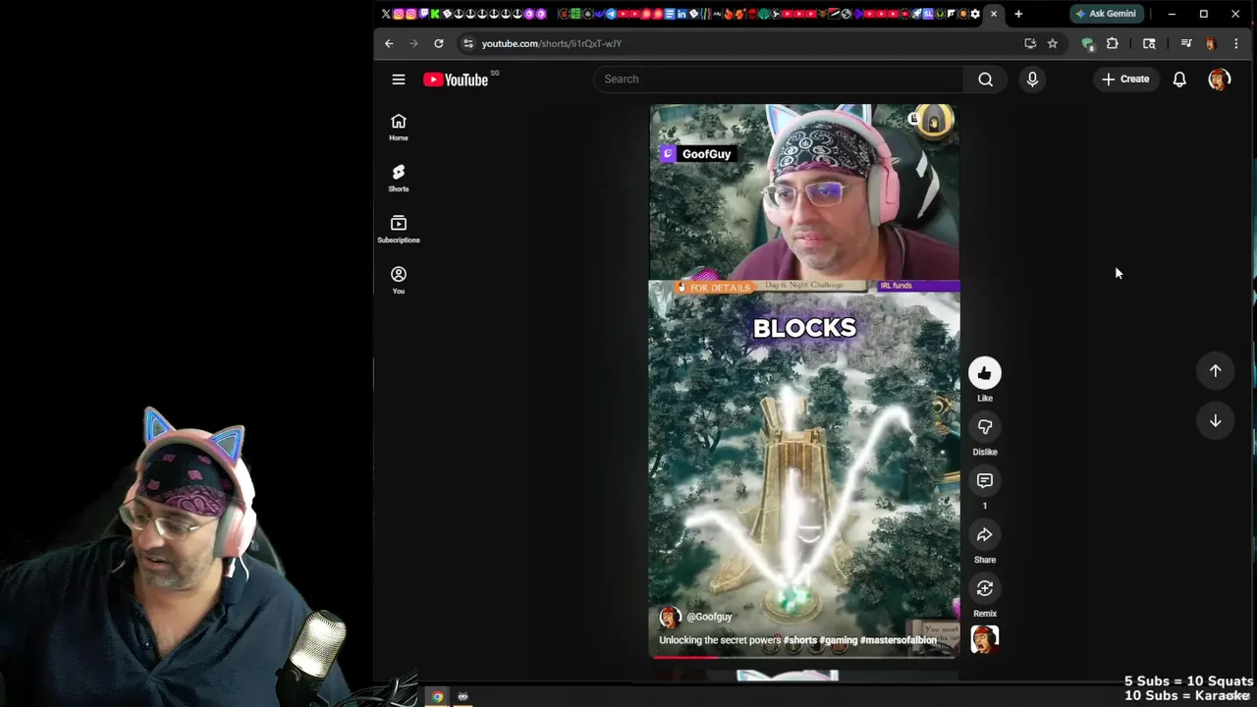
Task: Go to next Short with down arrow
Action: point(1215,420)
